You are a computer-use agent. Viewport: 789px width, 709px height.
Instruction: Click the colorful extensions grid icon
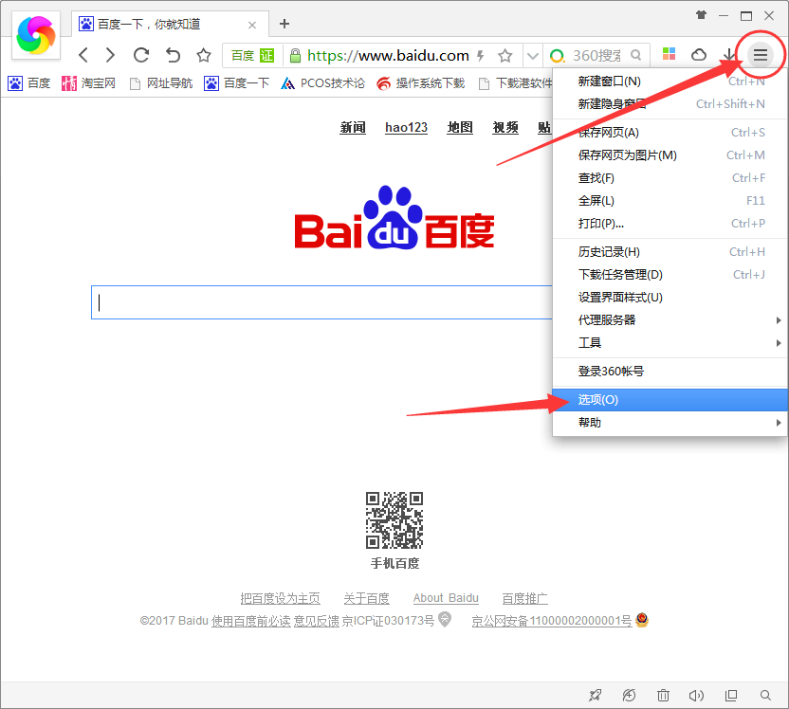click(668, 55)
